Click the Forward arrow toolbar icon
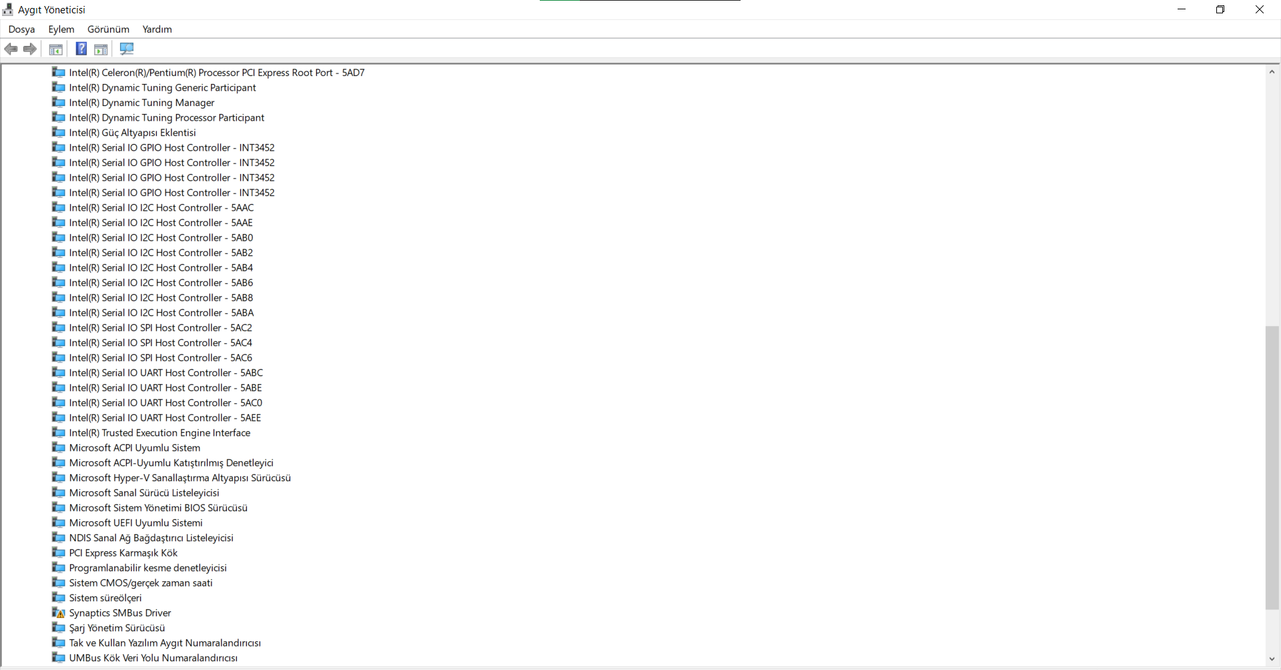The width and height of the screenshot is (1281, 670). tap(30, 49)
